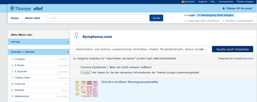This screenshot has height=102, width=257.
Task: Open the Meine eRef tab
Action: 33,18
